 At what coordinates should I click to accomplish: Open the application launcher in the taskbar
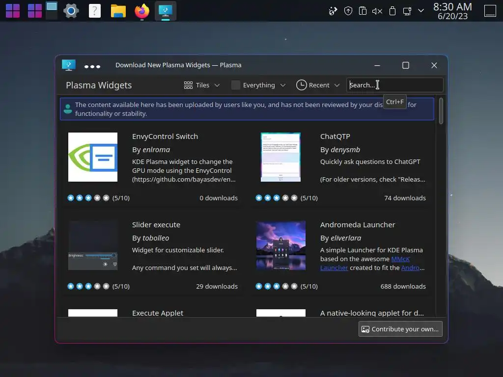tap(13, 11)
